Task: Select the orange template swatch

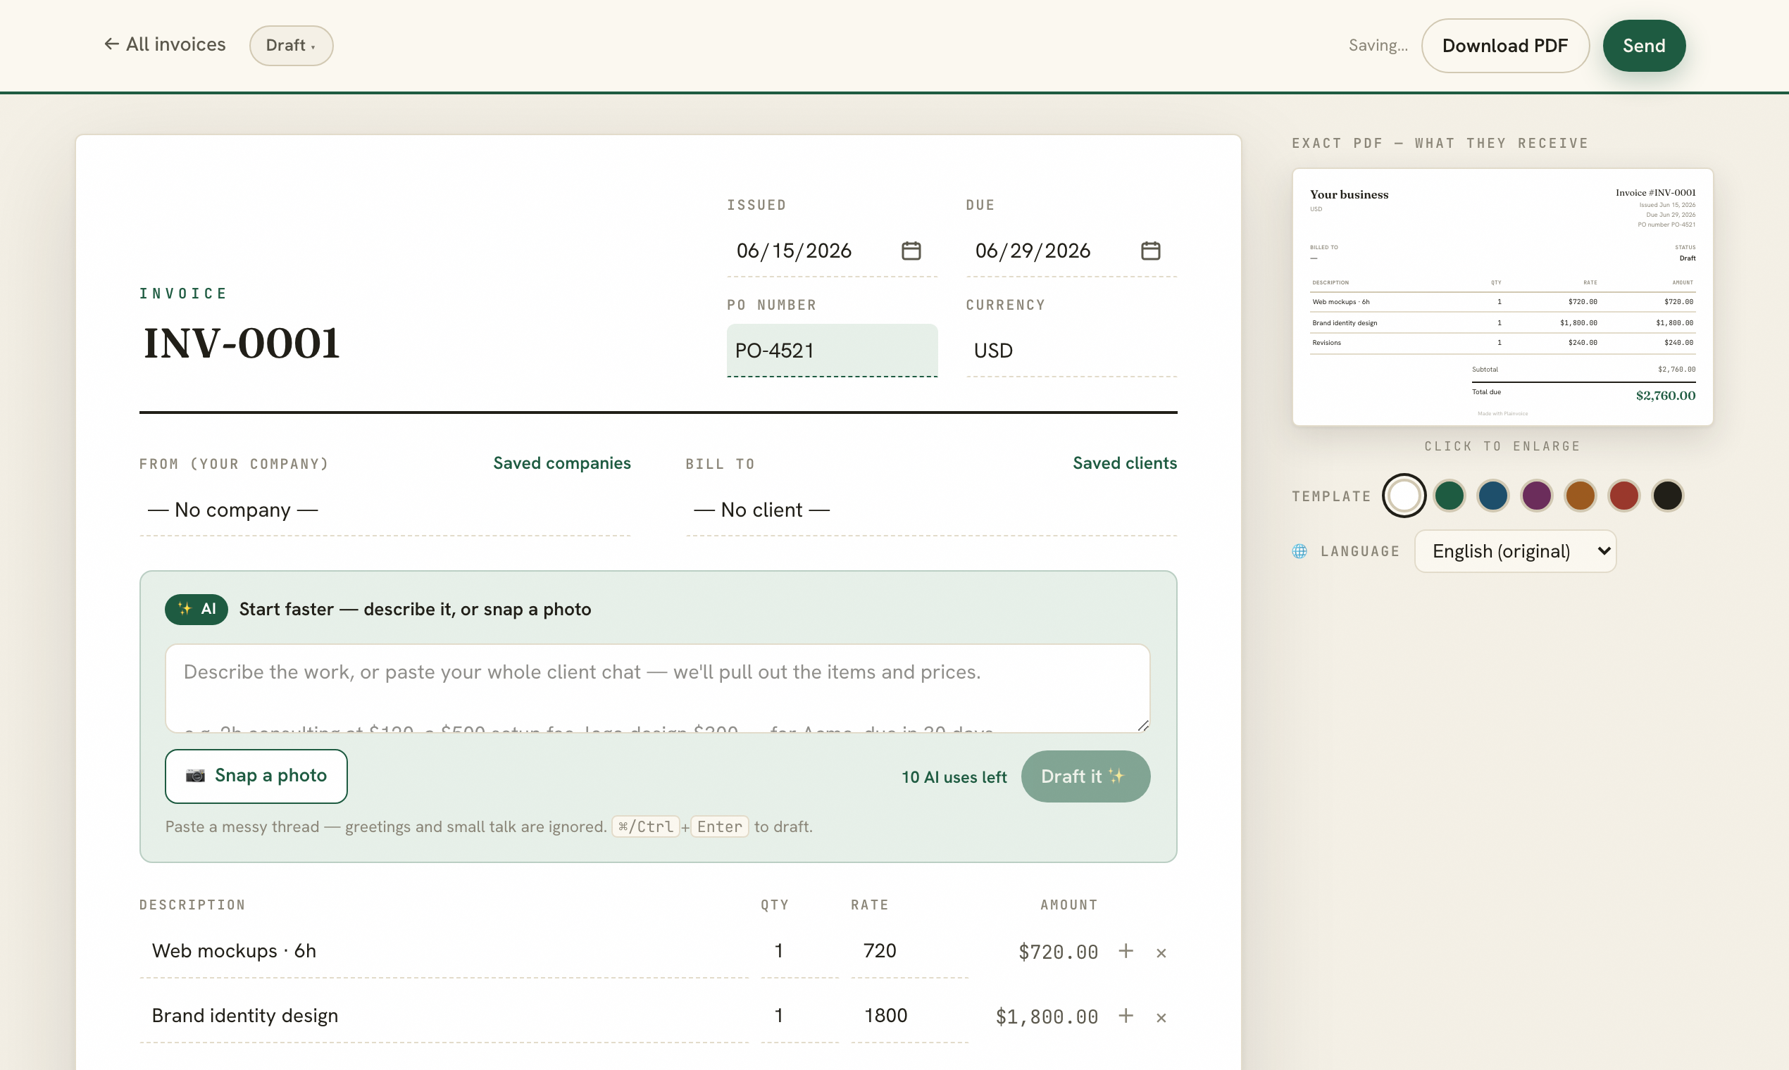Action: click(1580, 496)
